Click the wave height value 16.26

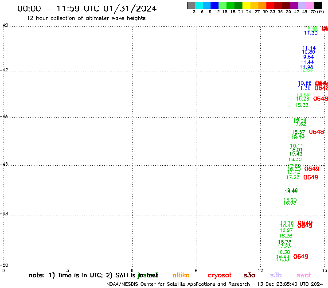(x=285, y=236)
